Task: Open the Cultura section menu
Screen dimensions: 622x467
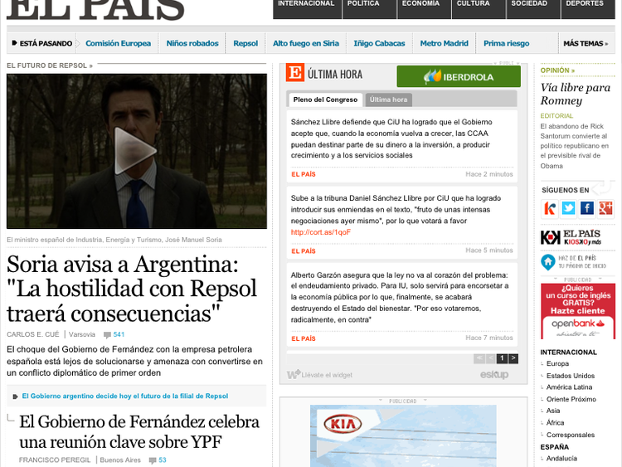Action: coord(479,8)
